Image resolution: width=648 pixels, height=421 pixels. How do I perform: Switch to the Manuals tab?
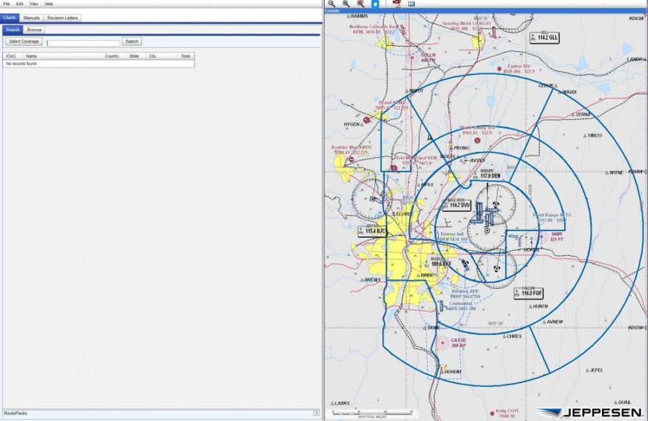pos(31,17)
